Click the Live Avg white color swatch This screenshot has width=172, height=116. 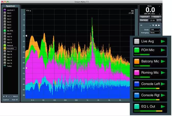tap(137, 41)
